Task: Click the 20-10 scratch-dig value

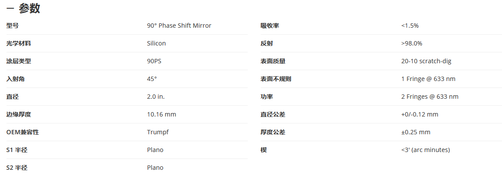Action: tap(426, 61)
